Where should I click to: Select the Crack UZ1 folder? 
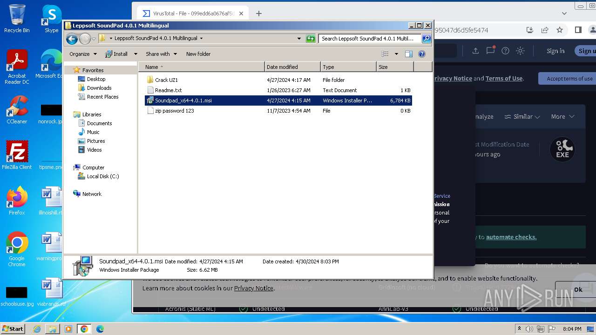(x=278, y=80)
